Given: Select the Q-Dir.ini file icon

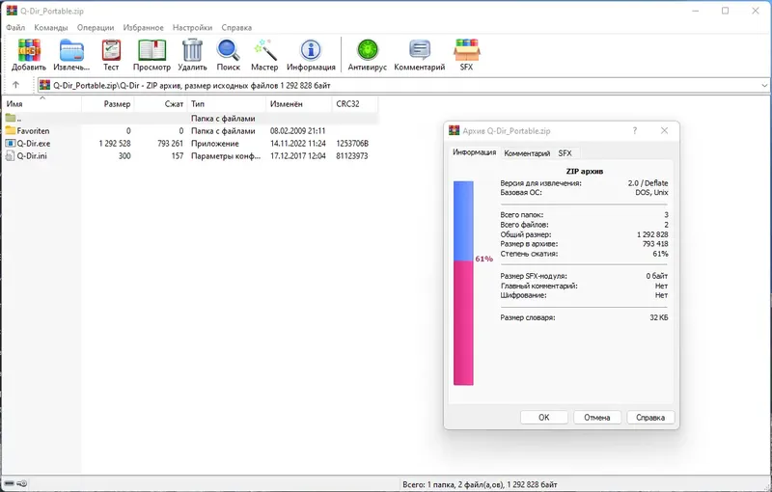Looking at the screenshot, I should click(x=11, y=155).
